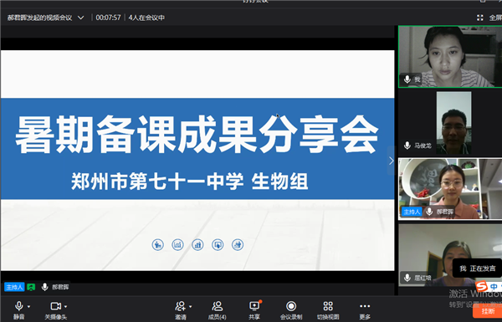502x322 pixels.
Task: Hang up with the orange 挂断 button
Action: [488, 311]
